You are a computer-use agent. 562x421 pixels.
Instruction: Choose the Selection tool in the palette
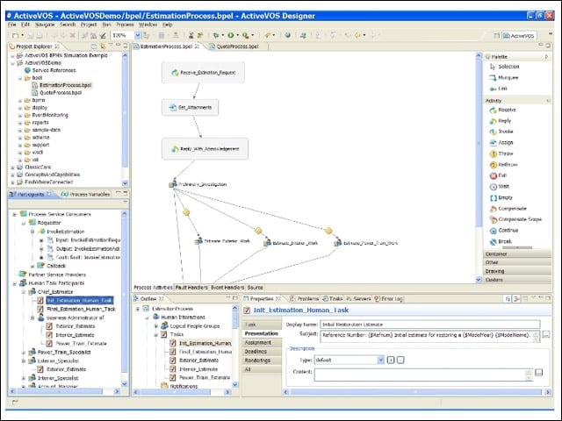[504, 67]
